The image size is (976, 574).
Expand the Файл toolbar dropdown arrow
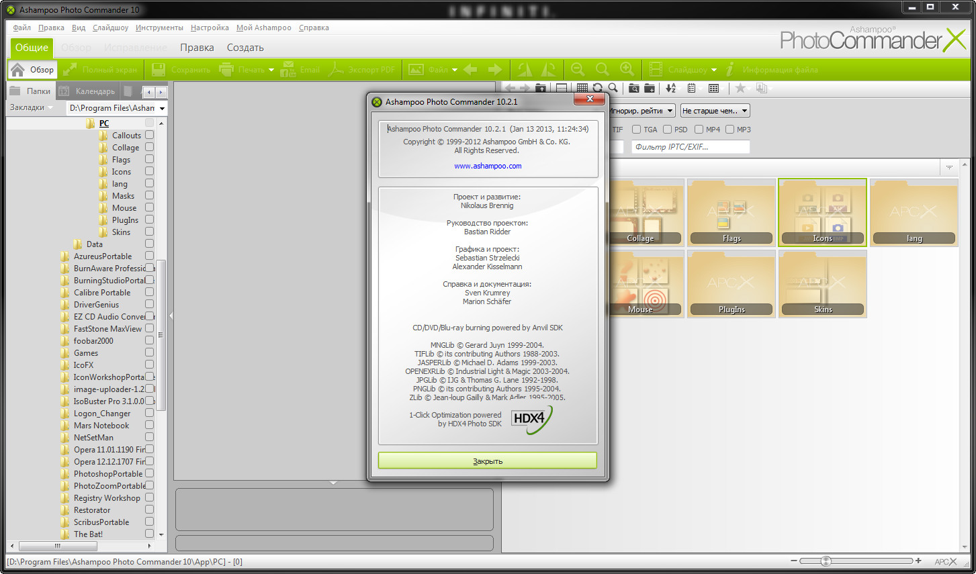(455, 70)
